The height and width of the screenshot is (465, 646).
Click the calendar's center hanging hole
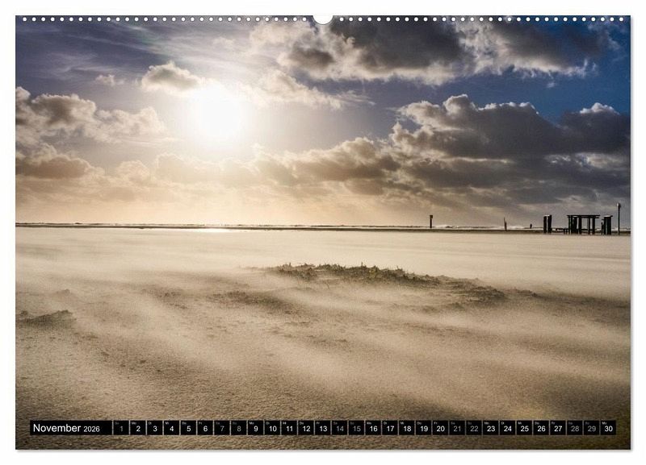point(323,19)
